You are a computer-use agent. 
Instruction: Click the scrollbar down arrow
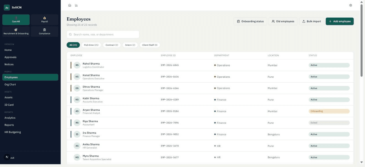click(x=362, y=162)
